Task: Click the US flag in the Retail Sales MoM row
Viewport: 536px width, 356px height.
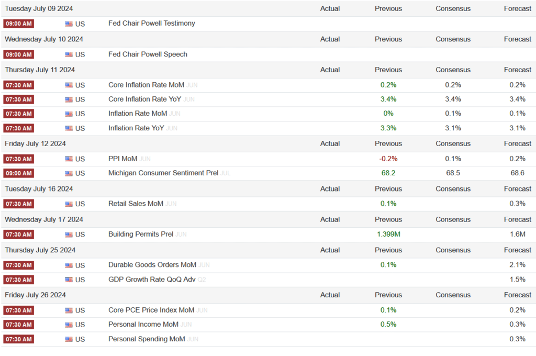Action: (69, 204)
